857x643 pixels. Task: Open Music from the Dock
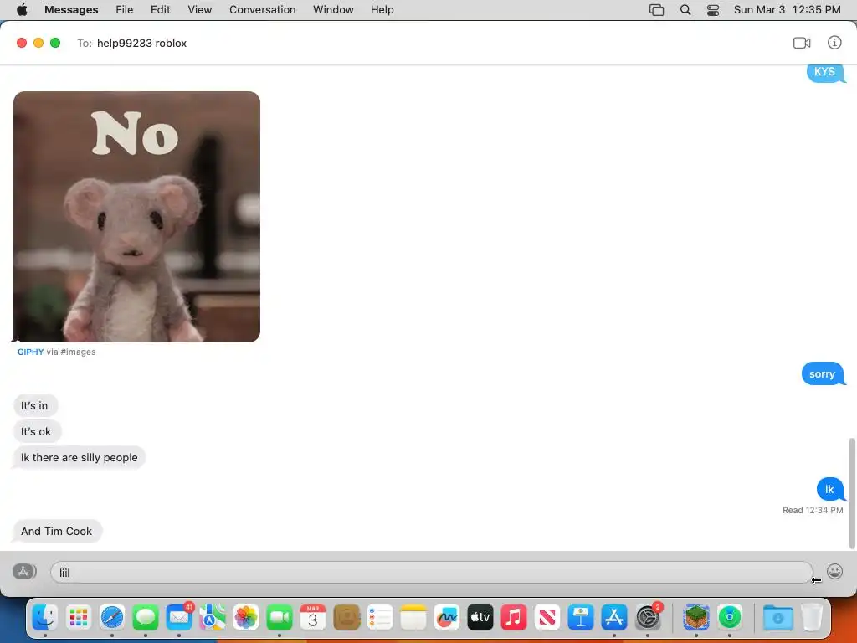(514, 617)
